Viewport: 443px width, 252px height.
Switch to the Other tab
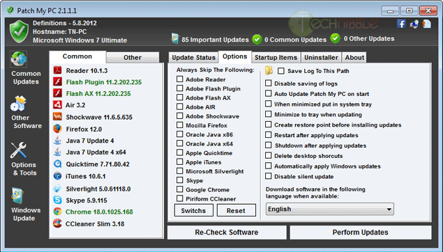[x=133, y=58]
